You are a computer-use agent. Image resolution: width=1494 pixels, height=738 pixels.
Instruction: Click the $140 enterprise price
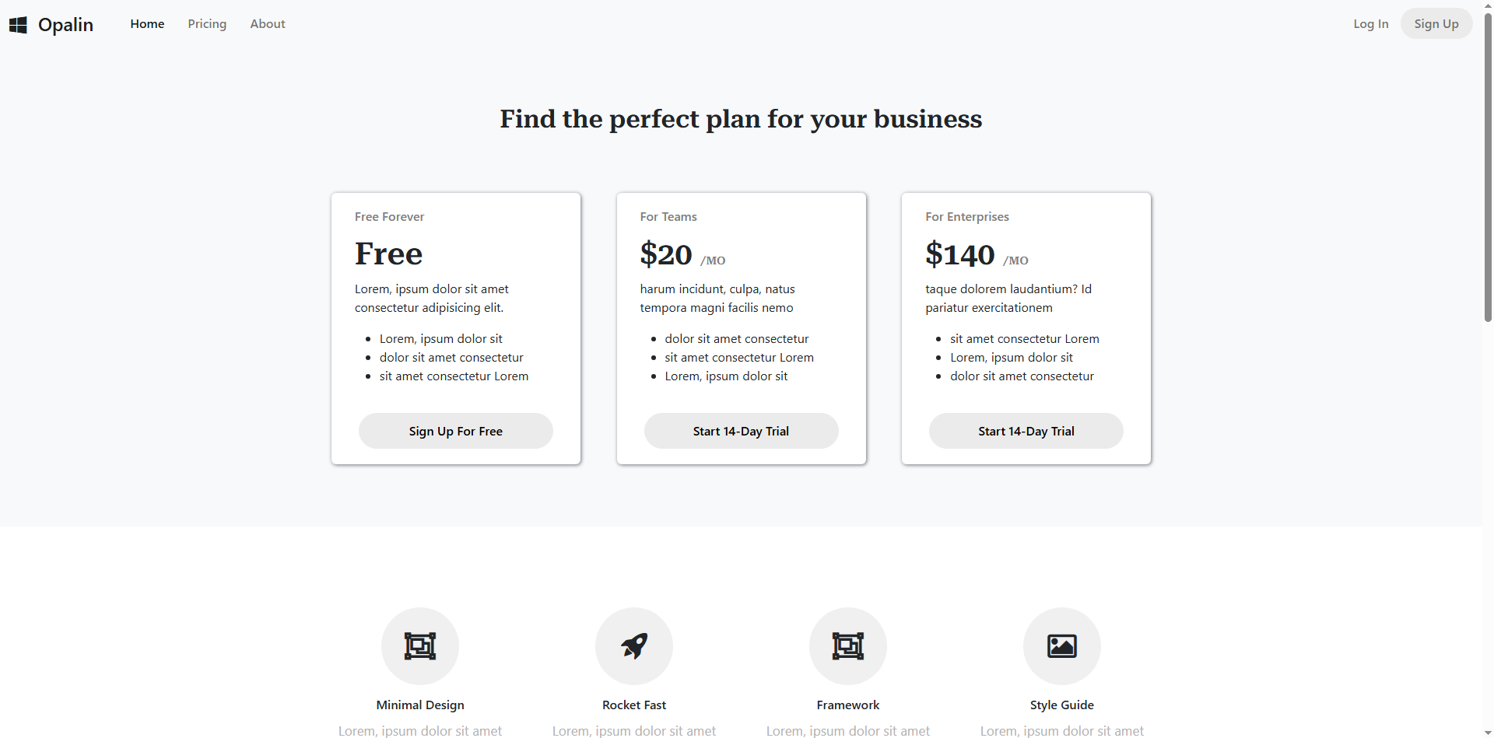(x=960, y=254)
